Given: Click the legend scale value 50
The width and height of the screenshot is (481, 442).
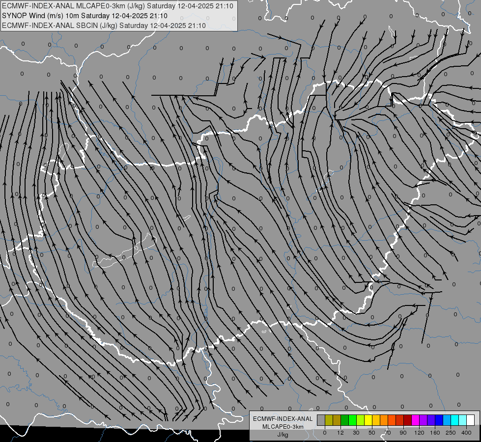Looking at the screenshot, I should (x=372, y=433).
